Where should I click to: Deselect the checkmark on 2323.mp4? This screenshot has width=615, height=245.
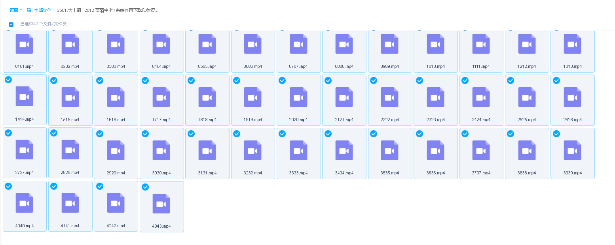pos(419,80)
